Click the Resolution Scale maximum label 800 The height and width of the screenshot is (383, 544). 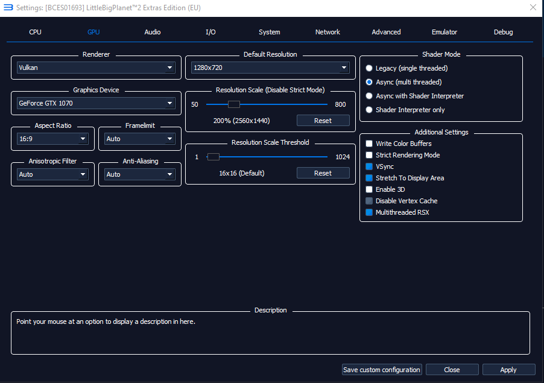(340, 104)
